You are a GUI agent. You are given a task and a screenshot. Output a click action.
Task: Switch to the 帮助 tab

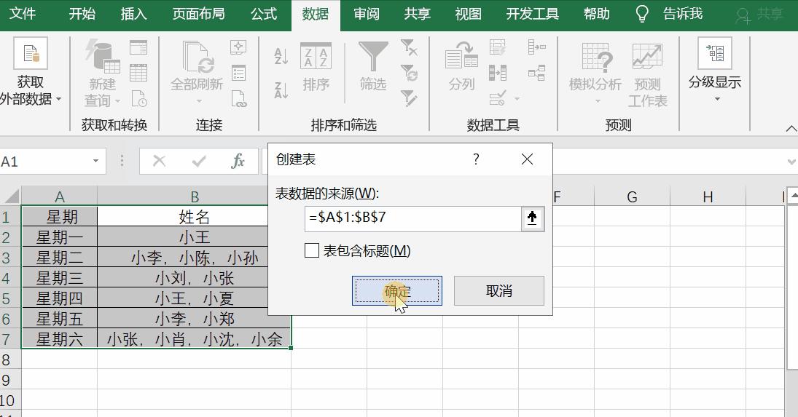tap(596, 14)
